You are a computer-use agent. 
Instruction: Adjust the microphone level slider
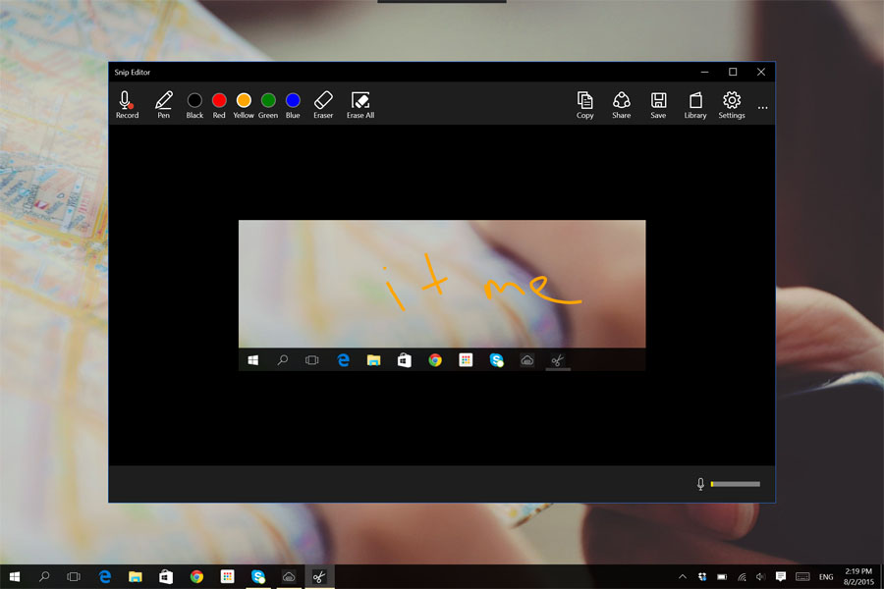[735, 483]
